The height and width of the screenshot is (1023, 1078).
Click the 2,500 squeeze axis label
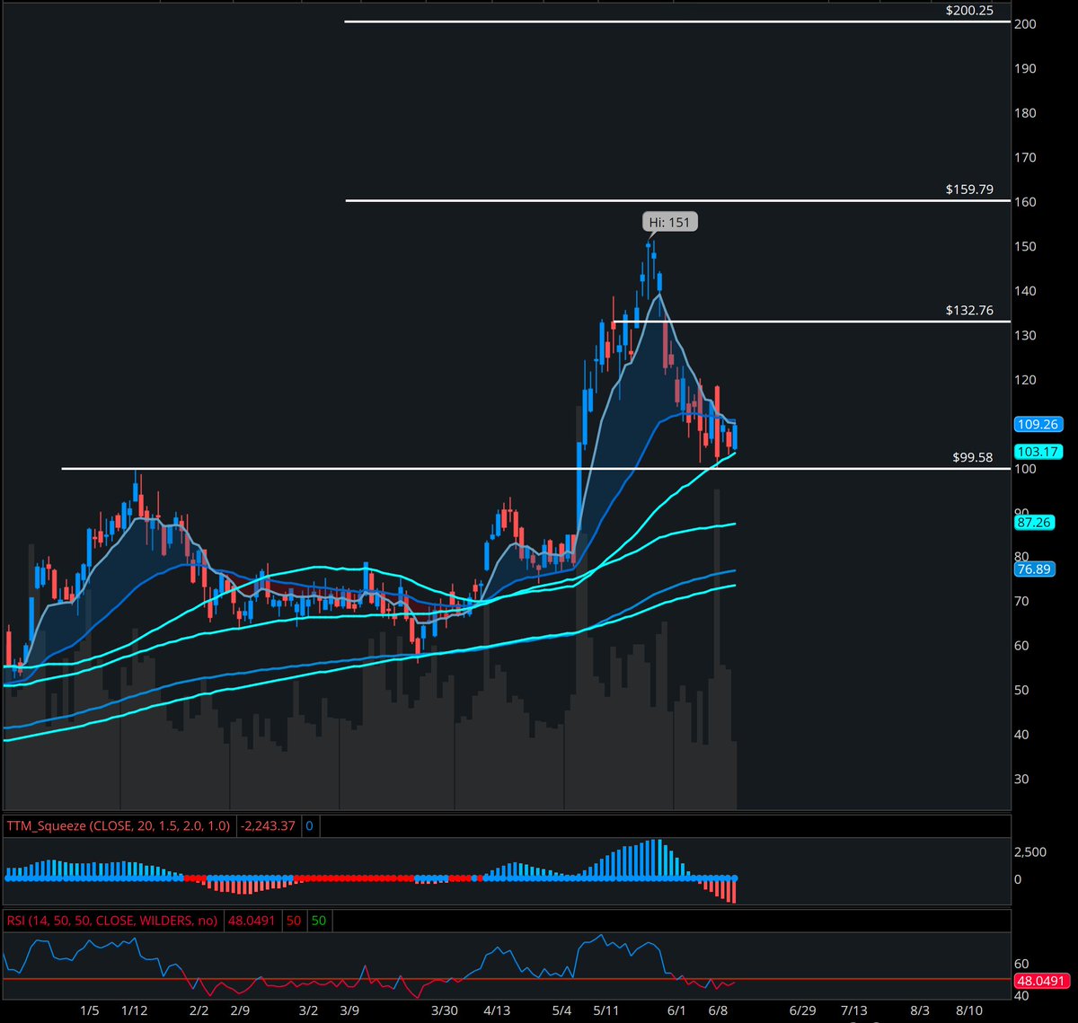(1030, 851)
